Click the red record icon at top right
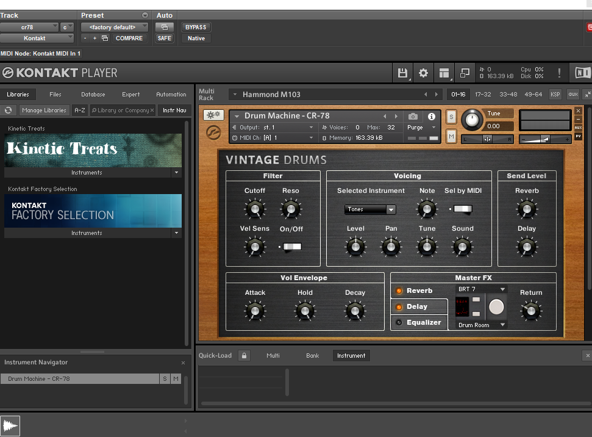592x437 pixels. 589,27
